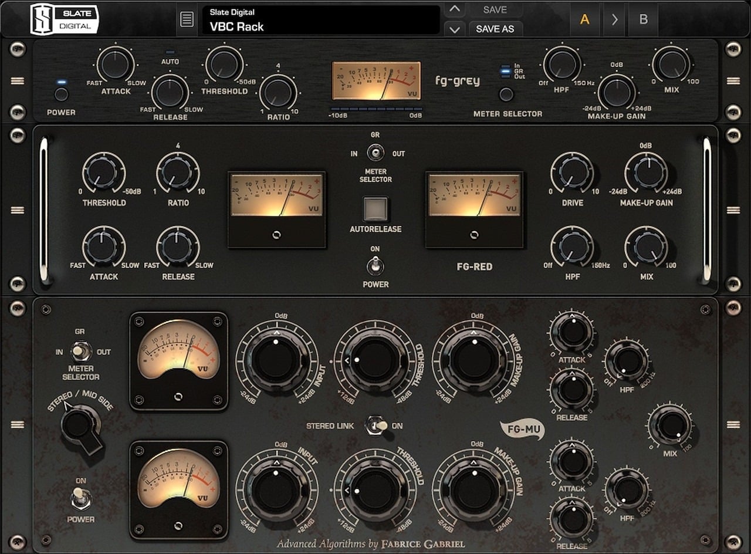Click the SAVE AS button

click(496, 28)
